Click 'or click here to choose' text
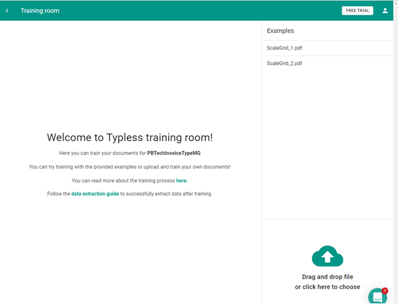Viewport: 398px width, 304px height. (x=327, y=287)
